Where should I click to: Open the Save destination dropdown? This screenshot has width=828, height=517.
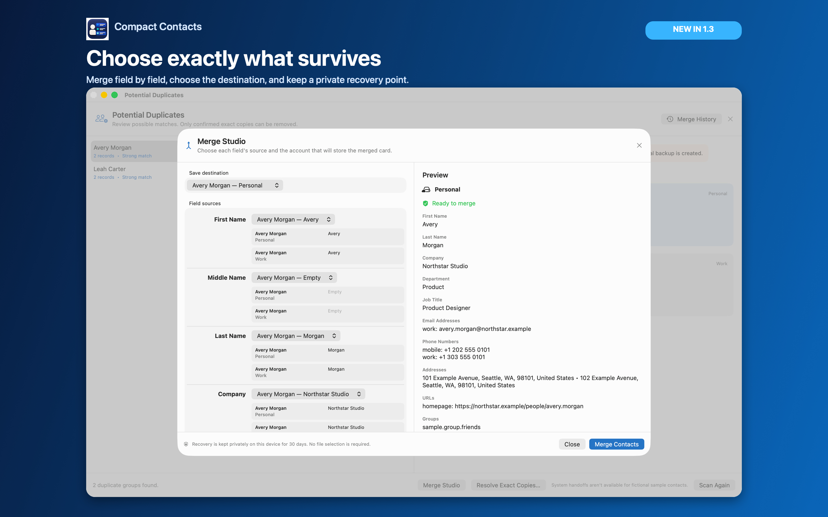(235, 185)
